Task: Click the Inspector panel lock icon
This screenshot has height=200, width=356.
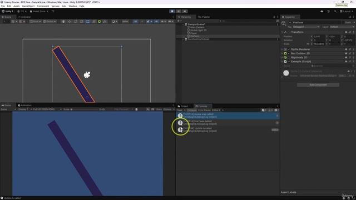Action: (350, 17)
